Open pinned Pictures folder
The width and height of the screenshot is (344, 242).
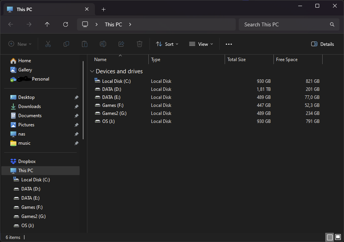pyautogui.click(x=23, y=125)
